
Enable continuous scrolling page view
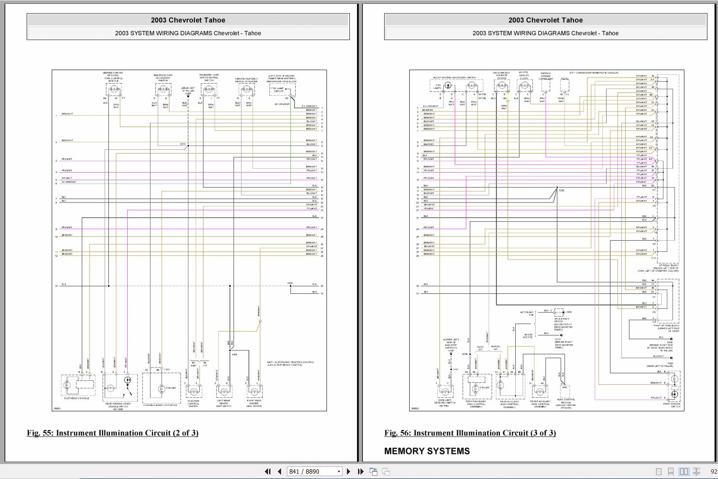(671, 471)
